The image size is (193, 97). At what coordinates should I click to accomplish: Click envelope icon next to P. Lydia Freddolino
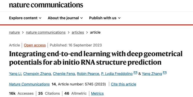click(135, 73)
